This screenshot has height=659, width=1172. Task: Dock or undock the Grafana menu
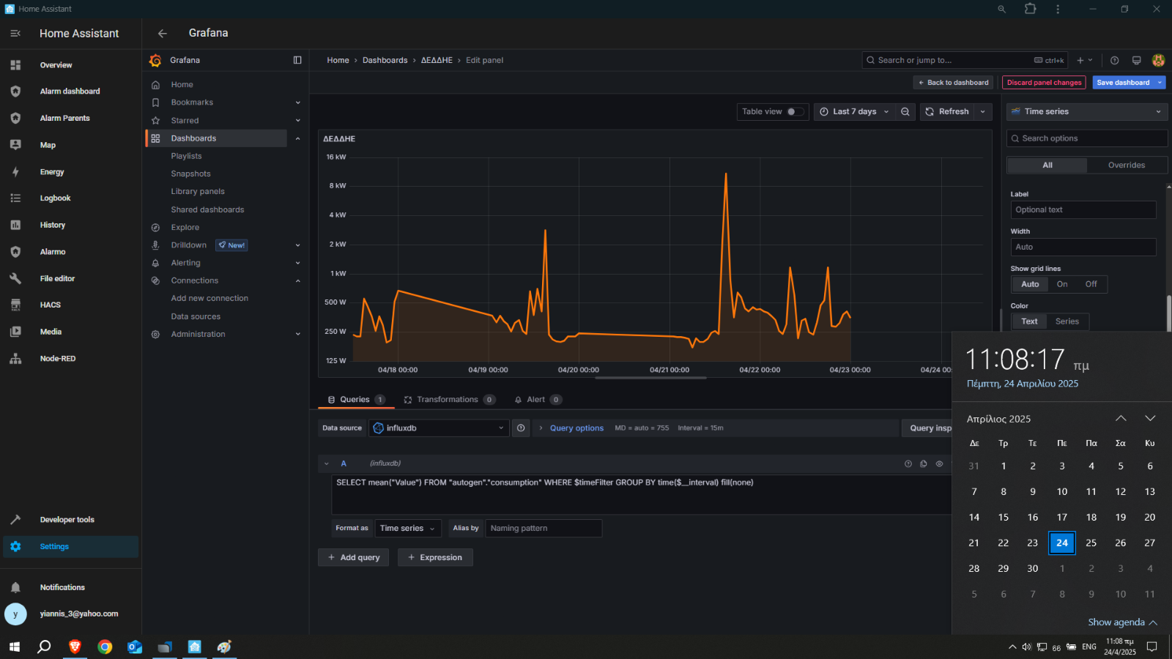point(297,60)
